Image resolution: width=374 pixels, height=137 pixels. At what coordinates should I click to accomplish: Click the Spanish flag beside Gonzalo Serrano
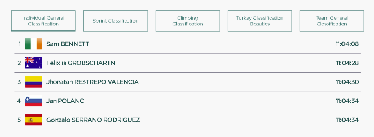34,120
